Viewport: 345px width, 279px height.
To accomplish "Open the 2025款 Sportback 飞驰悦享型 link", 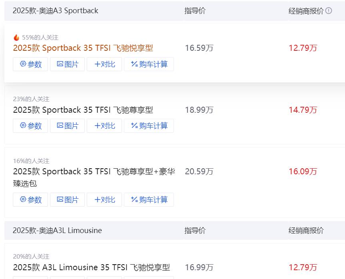I will 83,48.
